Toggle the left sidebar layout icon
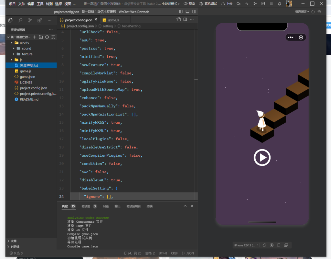Screen dimensions: 331x259 click(181, 12)
